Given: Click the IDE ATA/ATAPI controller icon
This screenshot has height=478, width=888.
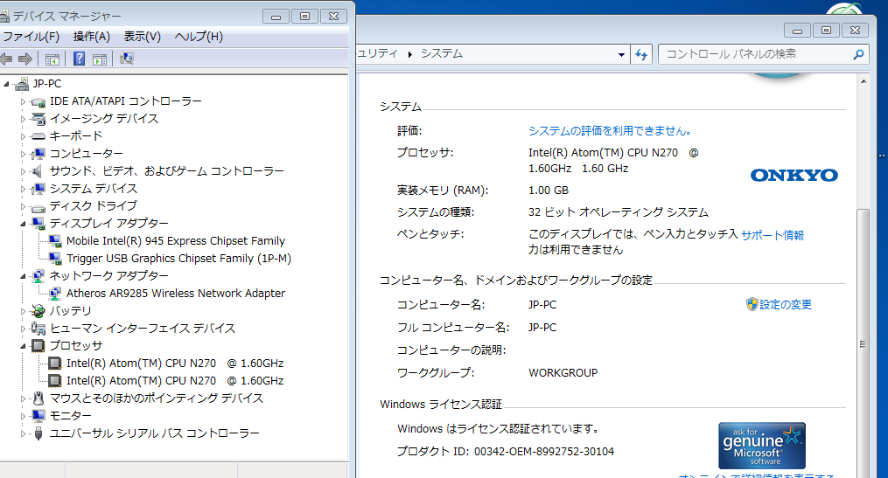Looking at the screenshot, I should pyautogui.click(x=38, y=102).
